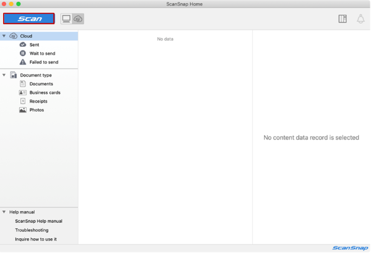This screenshot has width=371, height=253.
Task: Select the Cloud icon in sidebar
Action: click(13, 36)
